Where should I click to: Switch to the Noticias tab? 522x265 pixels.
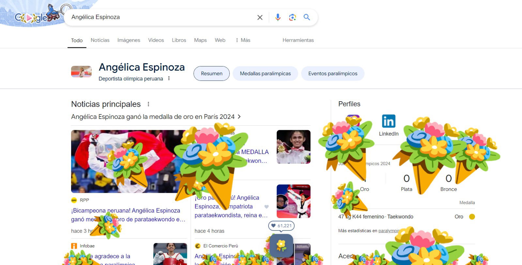point(100,40)
